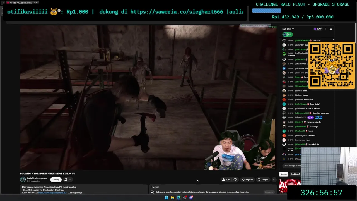Open Luthfi Halimawan channel avatar
This screenshot has height=201, width=357.
coord(23,180)
